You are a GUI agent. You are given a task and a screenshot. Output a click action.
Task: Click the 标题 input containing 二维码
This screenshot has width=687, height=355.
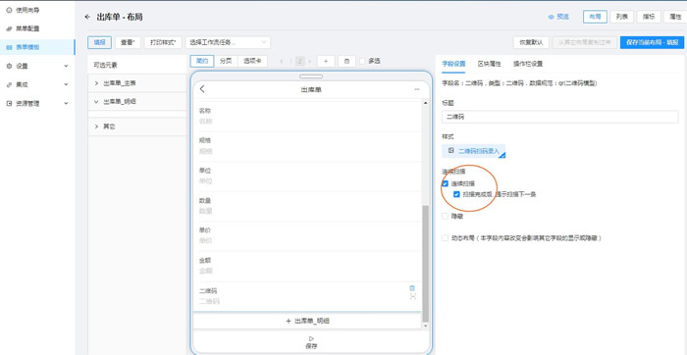click(x=560, y=117)
